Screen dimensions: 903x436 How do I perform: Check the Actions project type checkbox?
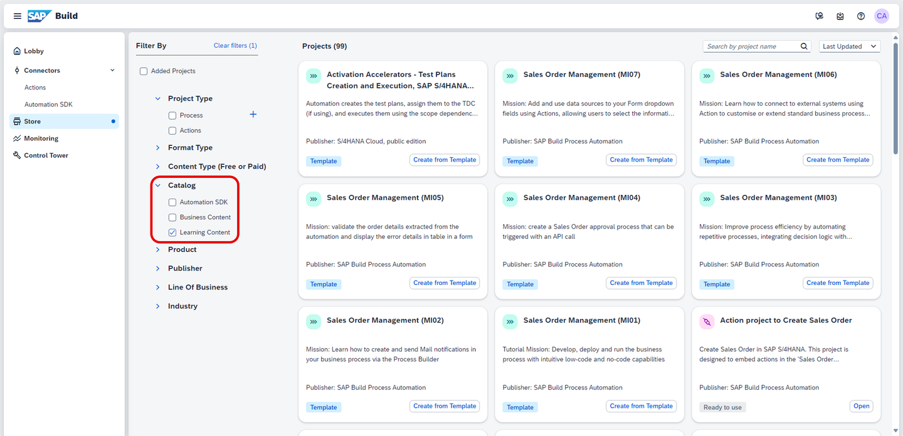point(172,130)
